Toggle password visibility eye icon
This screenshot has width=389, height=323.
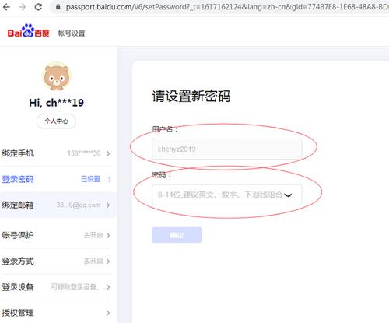pos(288,195)
